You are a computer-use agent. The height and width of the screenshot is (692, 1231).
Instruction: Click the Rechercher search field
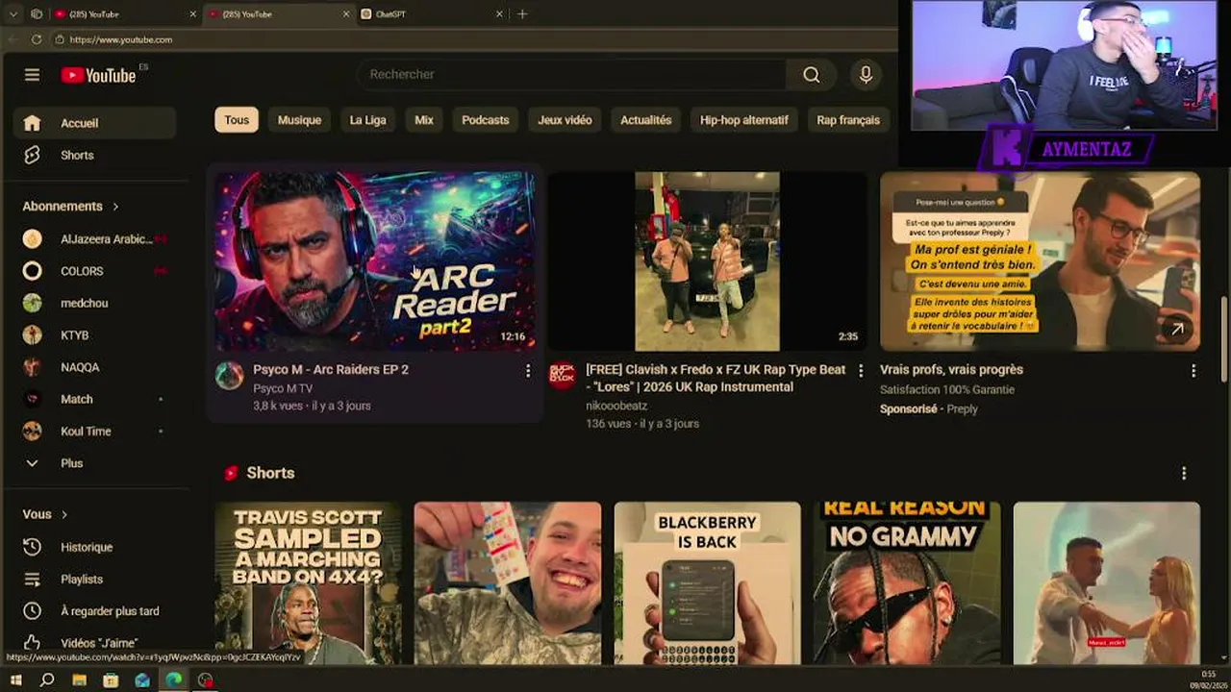571,75
